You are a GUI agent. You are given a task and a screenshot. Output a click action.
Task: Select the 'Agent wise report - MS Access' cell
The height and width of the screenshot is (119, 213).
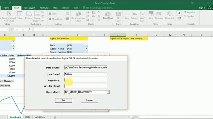click(129, 39)
